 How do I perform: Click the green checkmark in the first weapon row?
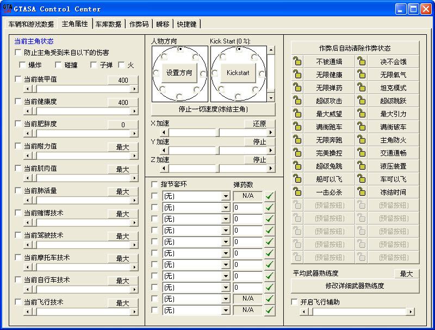[270, 196]
